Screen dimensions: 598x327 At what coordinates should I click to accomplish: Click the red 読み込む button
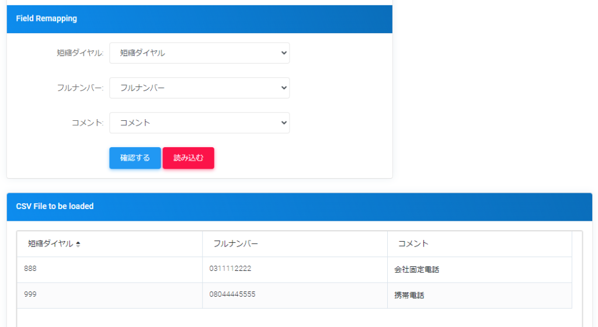point(188,158)
